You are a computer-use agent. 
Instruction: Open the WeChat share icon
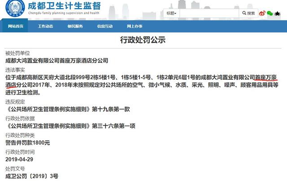point(270,13)
